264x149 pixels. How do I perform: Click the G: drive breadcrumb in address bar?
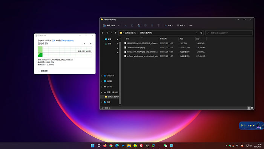coord(130,33)
